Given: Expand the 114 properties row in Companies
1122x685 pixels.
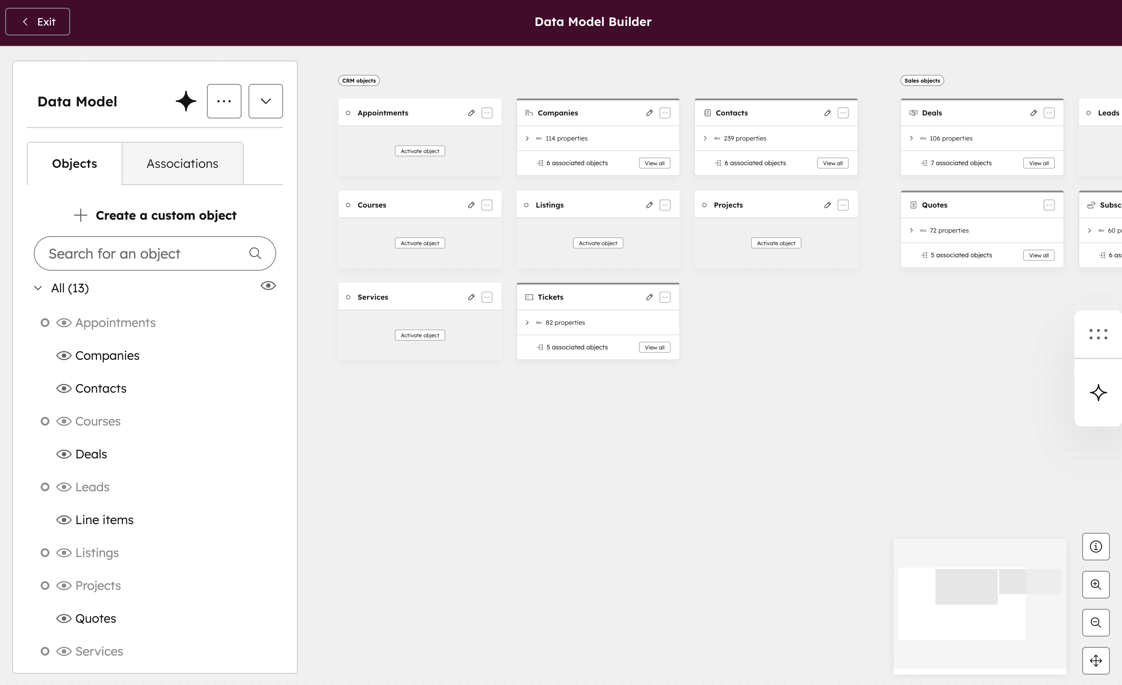Looking at the screenshot, I should 527,138.
